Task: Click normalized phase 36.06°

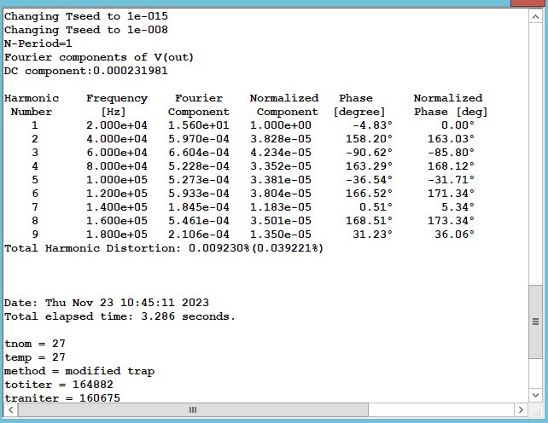Action: [x=455, y=234]
